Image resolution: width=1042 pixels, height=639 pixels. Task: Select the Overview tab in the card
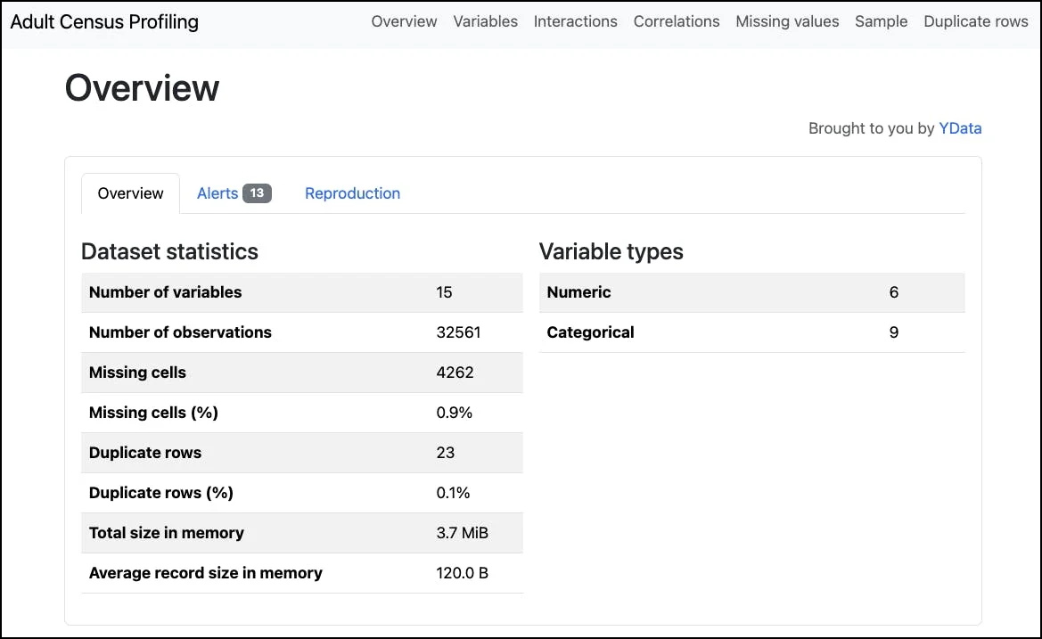pyautogui.click(x=130, y=193)
